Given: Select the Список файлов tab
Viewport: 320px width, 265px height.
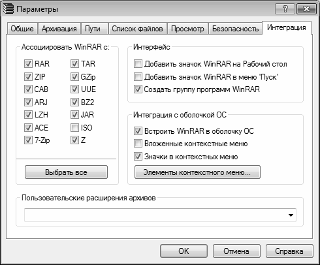Looking at the screenshot, I should (x=137, y=29).
